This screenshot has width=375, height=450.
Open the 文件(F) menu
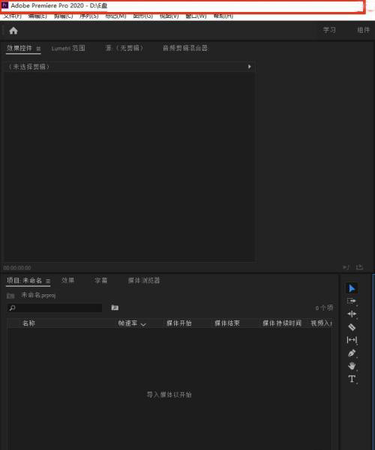point(12,16)
